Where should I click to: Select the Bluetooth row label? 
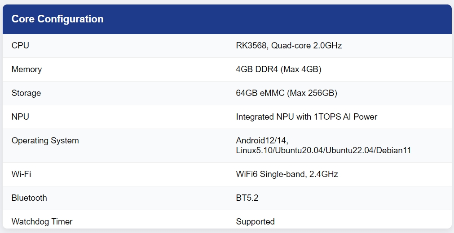tap(29, 198)
